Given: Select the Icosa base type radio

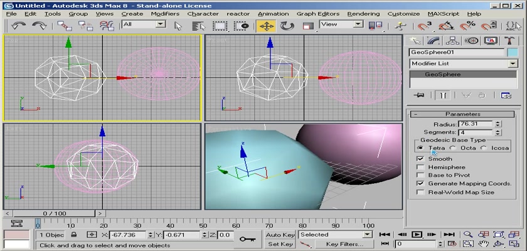Looking at the screenshot, I should (x=483, y=148).
